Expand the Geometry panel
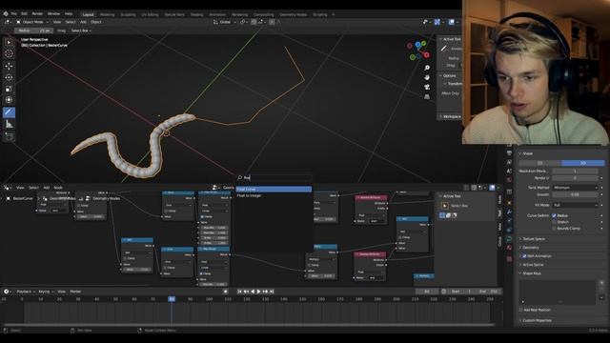Viewport: 610px width, 343px height. pyautogui.click(x=530, y=248)
